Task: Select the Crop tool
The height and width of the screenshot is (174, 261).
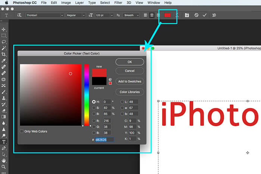Action: 3,54
